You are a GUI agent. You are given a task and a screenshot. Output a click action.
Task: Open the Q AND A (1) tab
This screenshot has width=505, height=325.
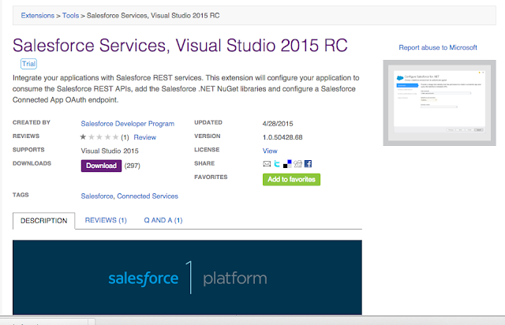click(163, 220)
